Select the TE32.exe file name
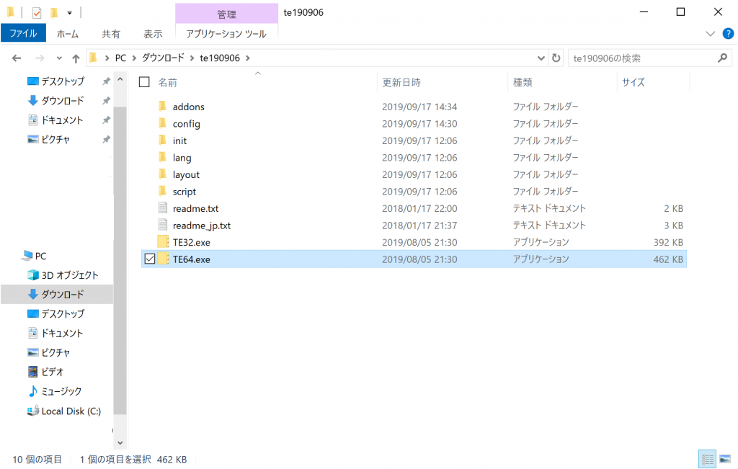This screenshot has height=469, width=738. tap(191, 242)
